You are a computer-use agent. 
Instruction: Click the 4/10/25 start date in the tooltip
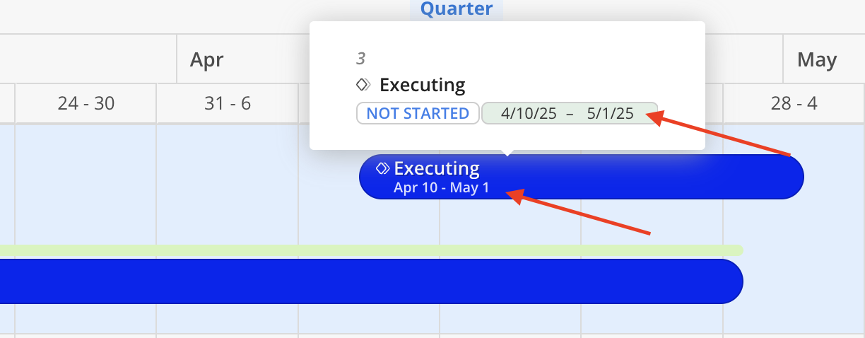[x=529, y=113]
